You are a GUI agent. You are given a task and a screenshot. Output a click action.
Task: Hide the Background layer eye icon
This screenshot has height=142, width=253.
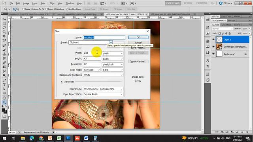213,54
